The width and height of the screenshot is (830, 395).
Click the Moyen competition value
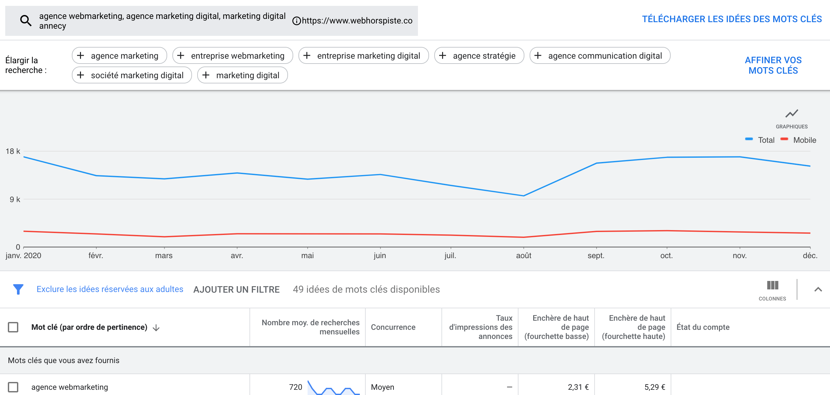coord(382,387)
